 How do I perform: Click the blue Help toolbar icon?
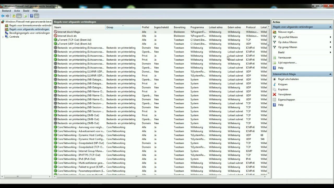[32, 16]
